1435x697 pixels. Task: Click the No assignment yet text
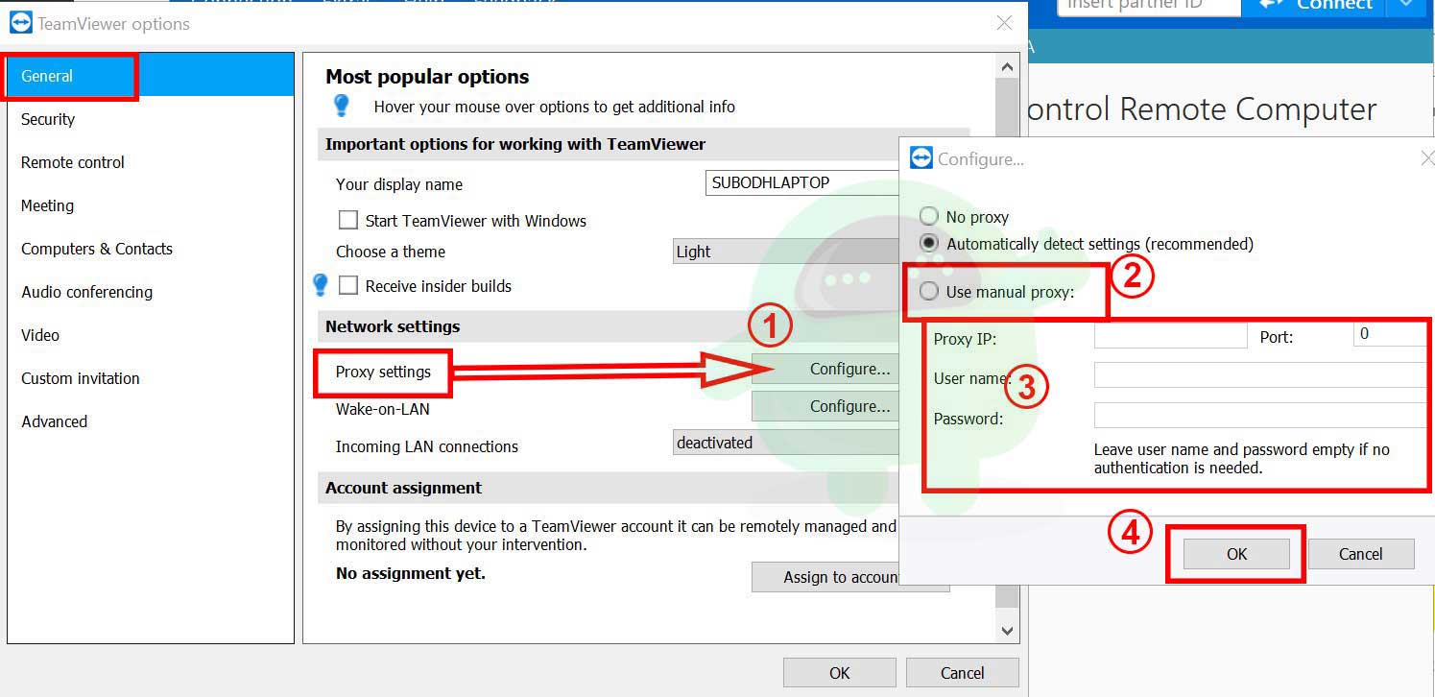[410, 573]
